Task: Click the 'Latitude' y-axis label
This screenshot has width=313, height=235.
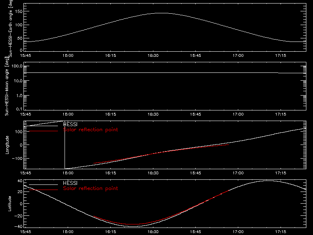Action: [9, 204]
